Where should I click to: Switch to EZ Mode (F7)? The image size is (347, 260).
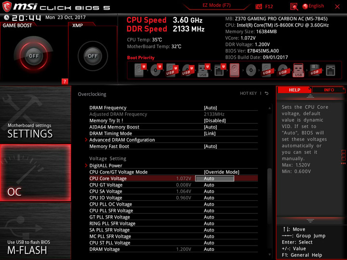(216, 5)
